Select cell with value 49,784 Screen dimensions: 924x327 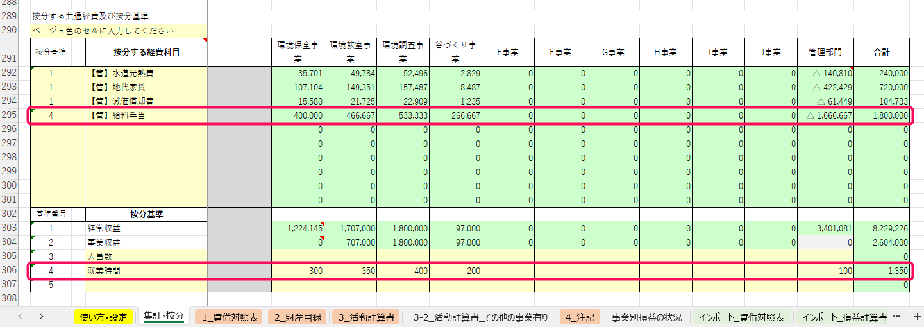pyautogui.click(x=350, y=73)
